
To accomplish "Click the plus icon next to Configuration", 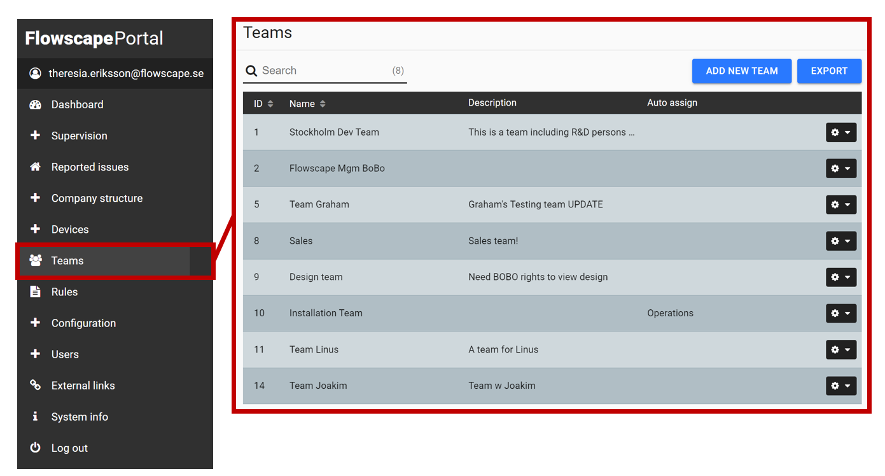I will pos(35,323).
